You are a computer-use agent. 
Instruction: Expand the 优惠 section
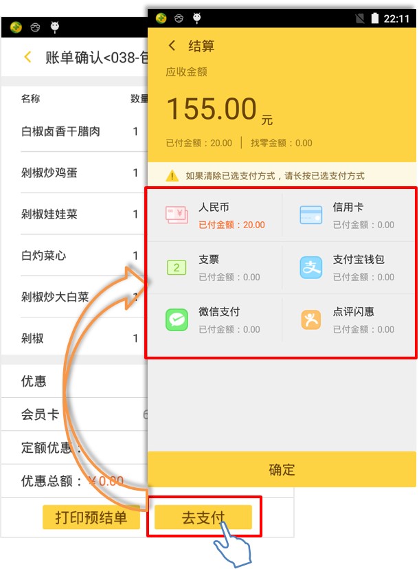[x=74, y=381]
